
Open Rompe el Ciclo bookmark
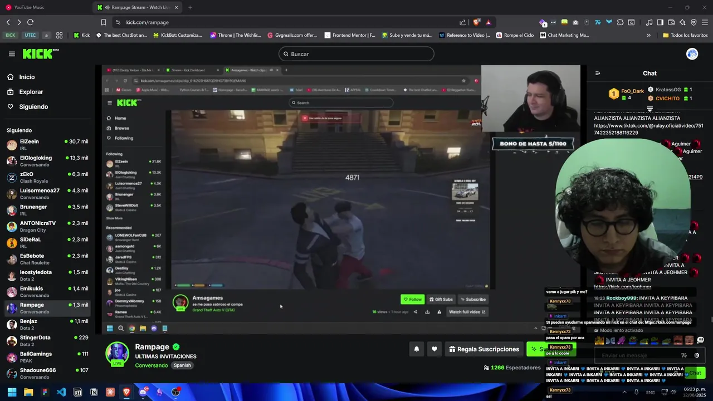[515, 35]
